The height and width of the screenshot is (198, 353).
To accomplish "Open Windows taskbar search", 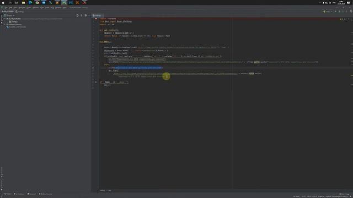I will click(10, 3).
